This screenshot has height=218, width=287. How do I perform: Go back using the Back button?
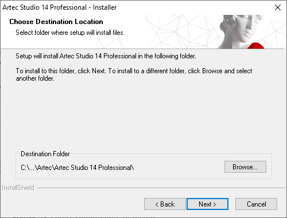[165, 204]
